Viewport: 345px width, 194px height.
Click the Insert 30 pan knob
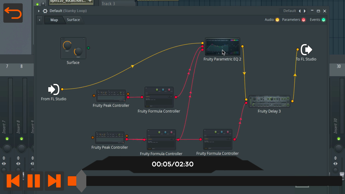coord(339,149)
